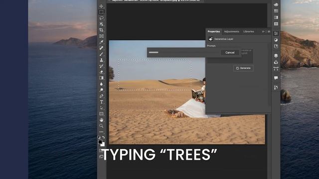Select the Type tool
319x179 pixels.
pyautogui.click(x=101, y=102)
